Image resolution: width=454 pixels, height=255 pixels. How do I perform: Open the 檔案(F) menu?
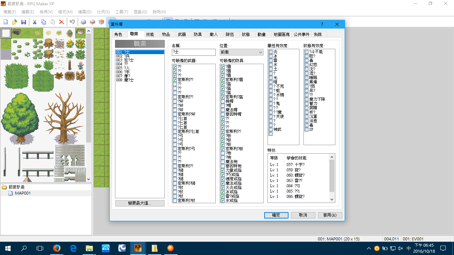click(10, 12)
